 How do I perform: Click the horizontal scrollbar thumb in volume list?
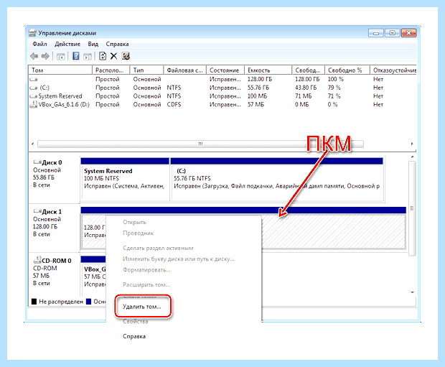pos(200,144)
